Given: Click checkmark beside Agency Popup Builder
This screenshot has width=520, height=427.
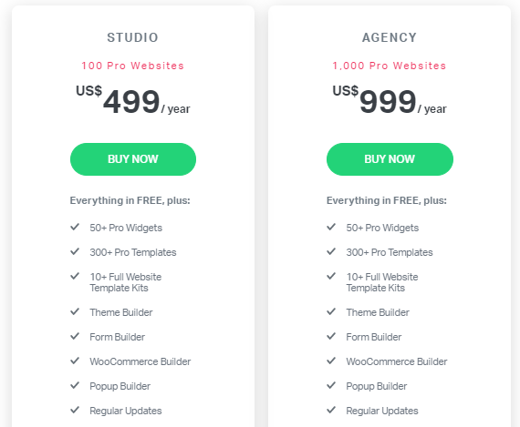Looking at the screenshot, I should click(331, 385).
